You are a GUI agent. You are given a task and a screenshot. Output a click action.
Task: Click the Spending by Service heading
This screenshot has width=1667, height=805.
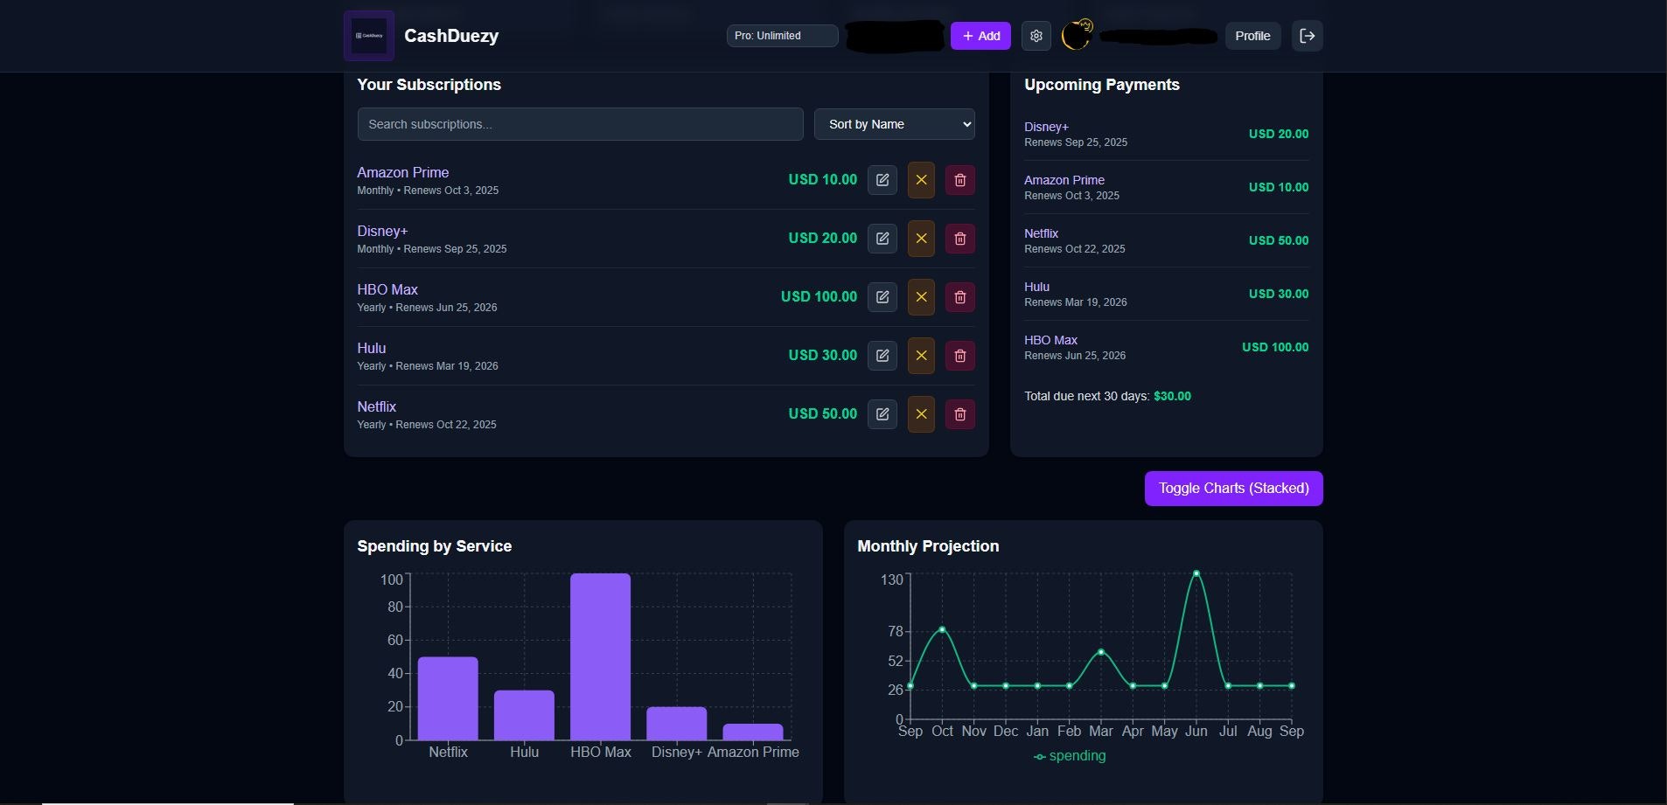[x=435, y=546]
